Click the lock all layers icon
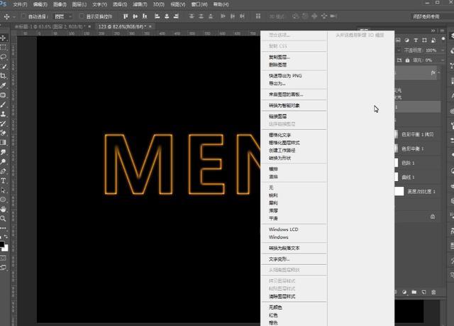The image size is (454, 326). (x=407, y=60)
